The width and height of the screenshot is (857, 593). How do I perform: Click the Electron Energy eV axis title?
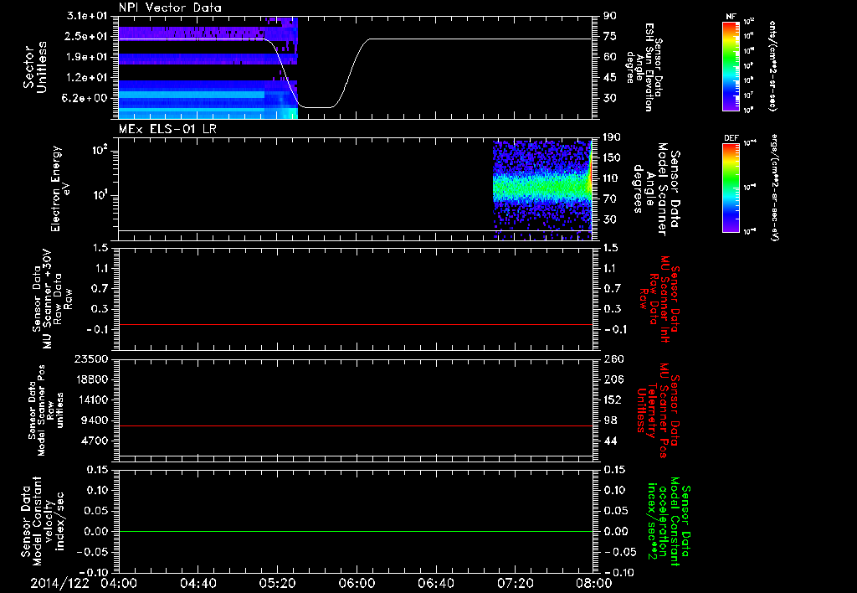(x=60, y=188)
